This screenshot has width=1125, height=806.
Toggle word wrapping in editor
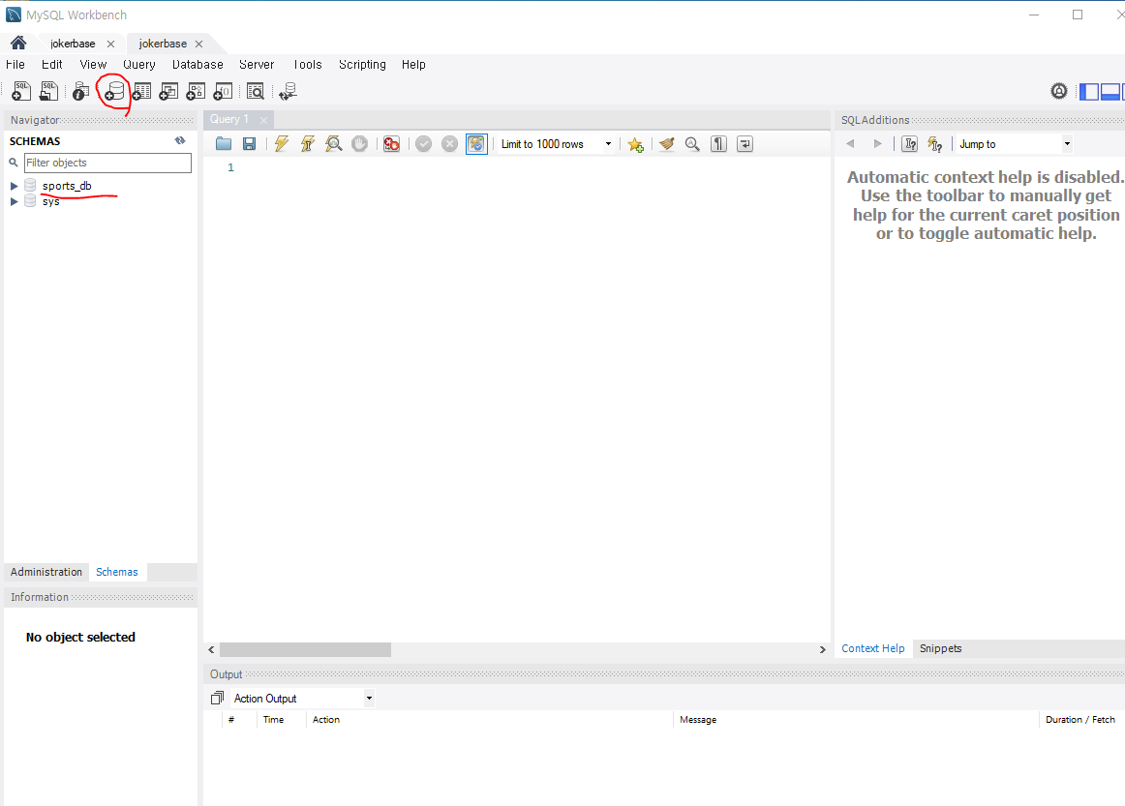[745, 144]
